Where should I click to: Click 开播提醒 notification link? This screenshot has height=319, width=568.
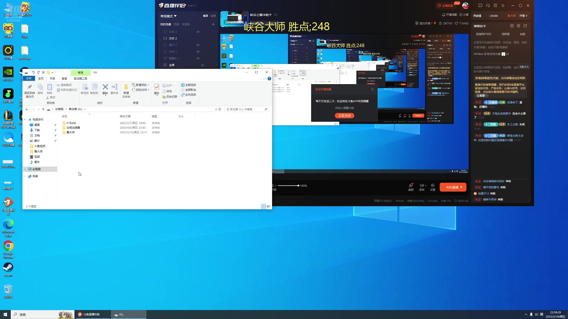pyautogui.click(x=449, y=15)
